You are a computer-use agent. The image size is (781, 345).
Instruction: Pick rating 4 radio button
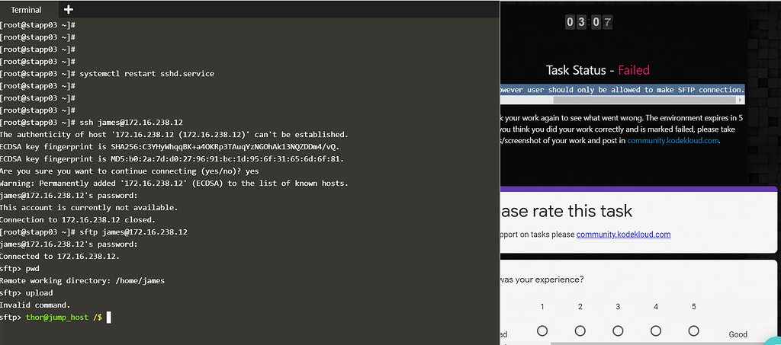pyautogui.click(x=656, y=331)
